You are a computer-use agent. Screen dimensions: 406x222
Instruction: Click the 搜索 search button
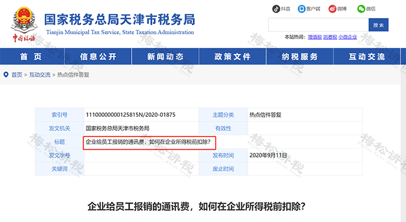tap(379, 25)
